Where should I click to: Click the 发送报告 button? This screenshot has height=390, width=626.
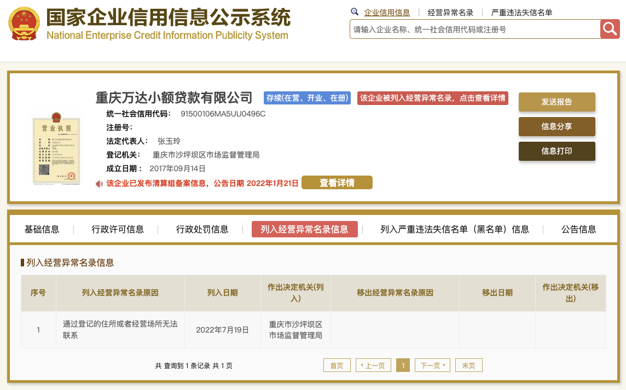click(x=557, y=102)
